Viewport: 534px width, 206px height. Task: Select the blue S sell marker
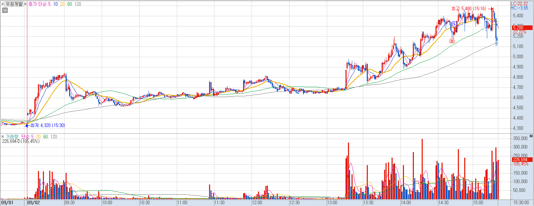(x=454, y=24)
